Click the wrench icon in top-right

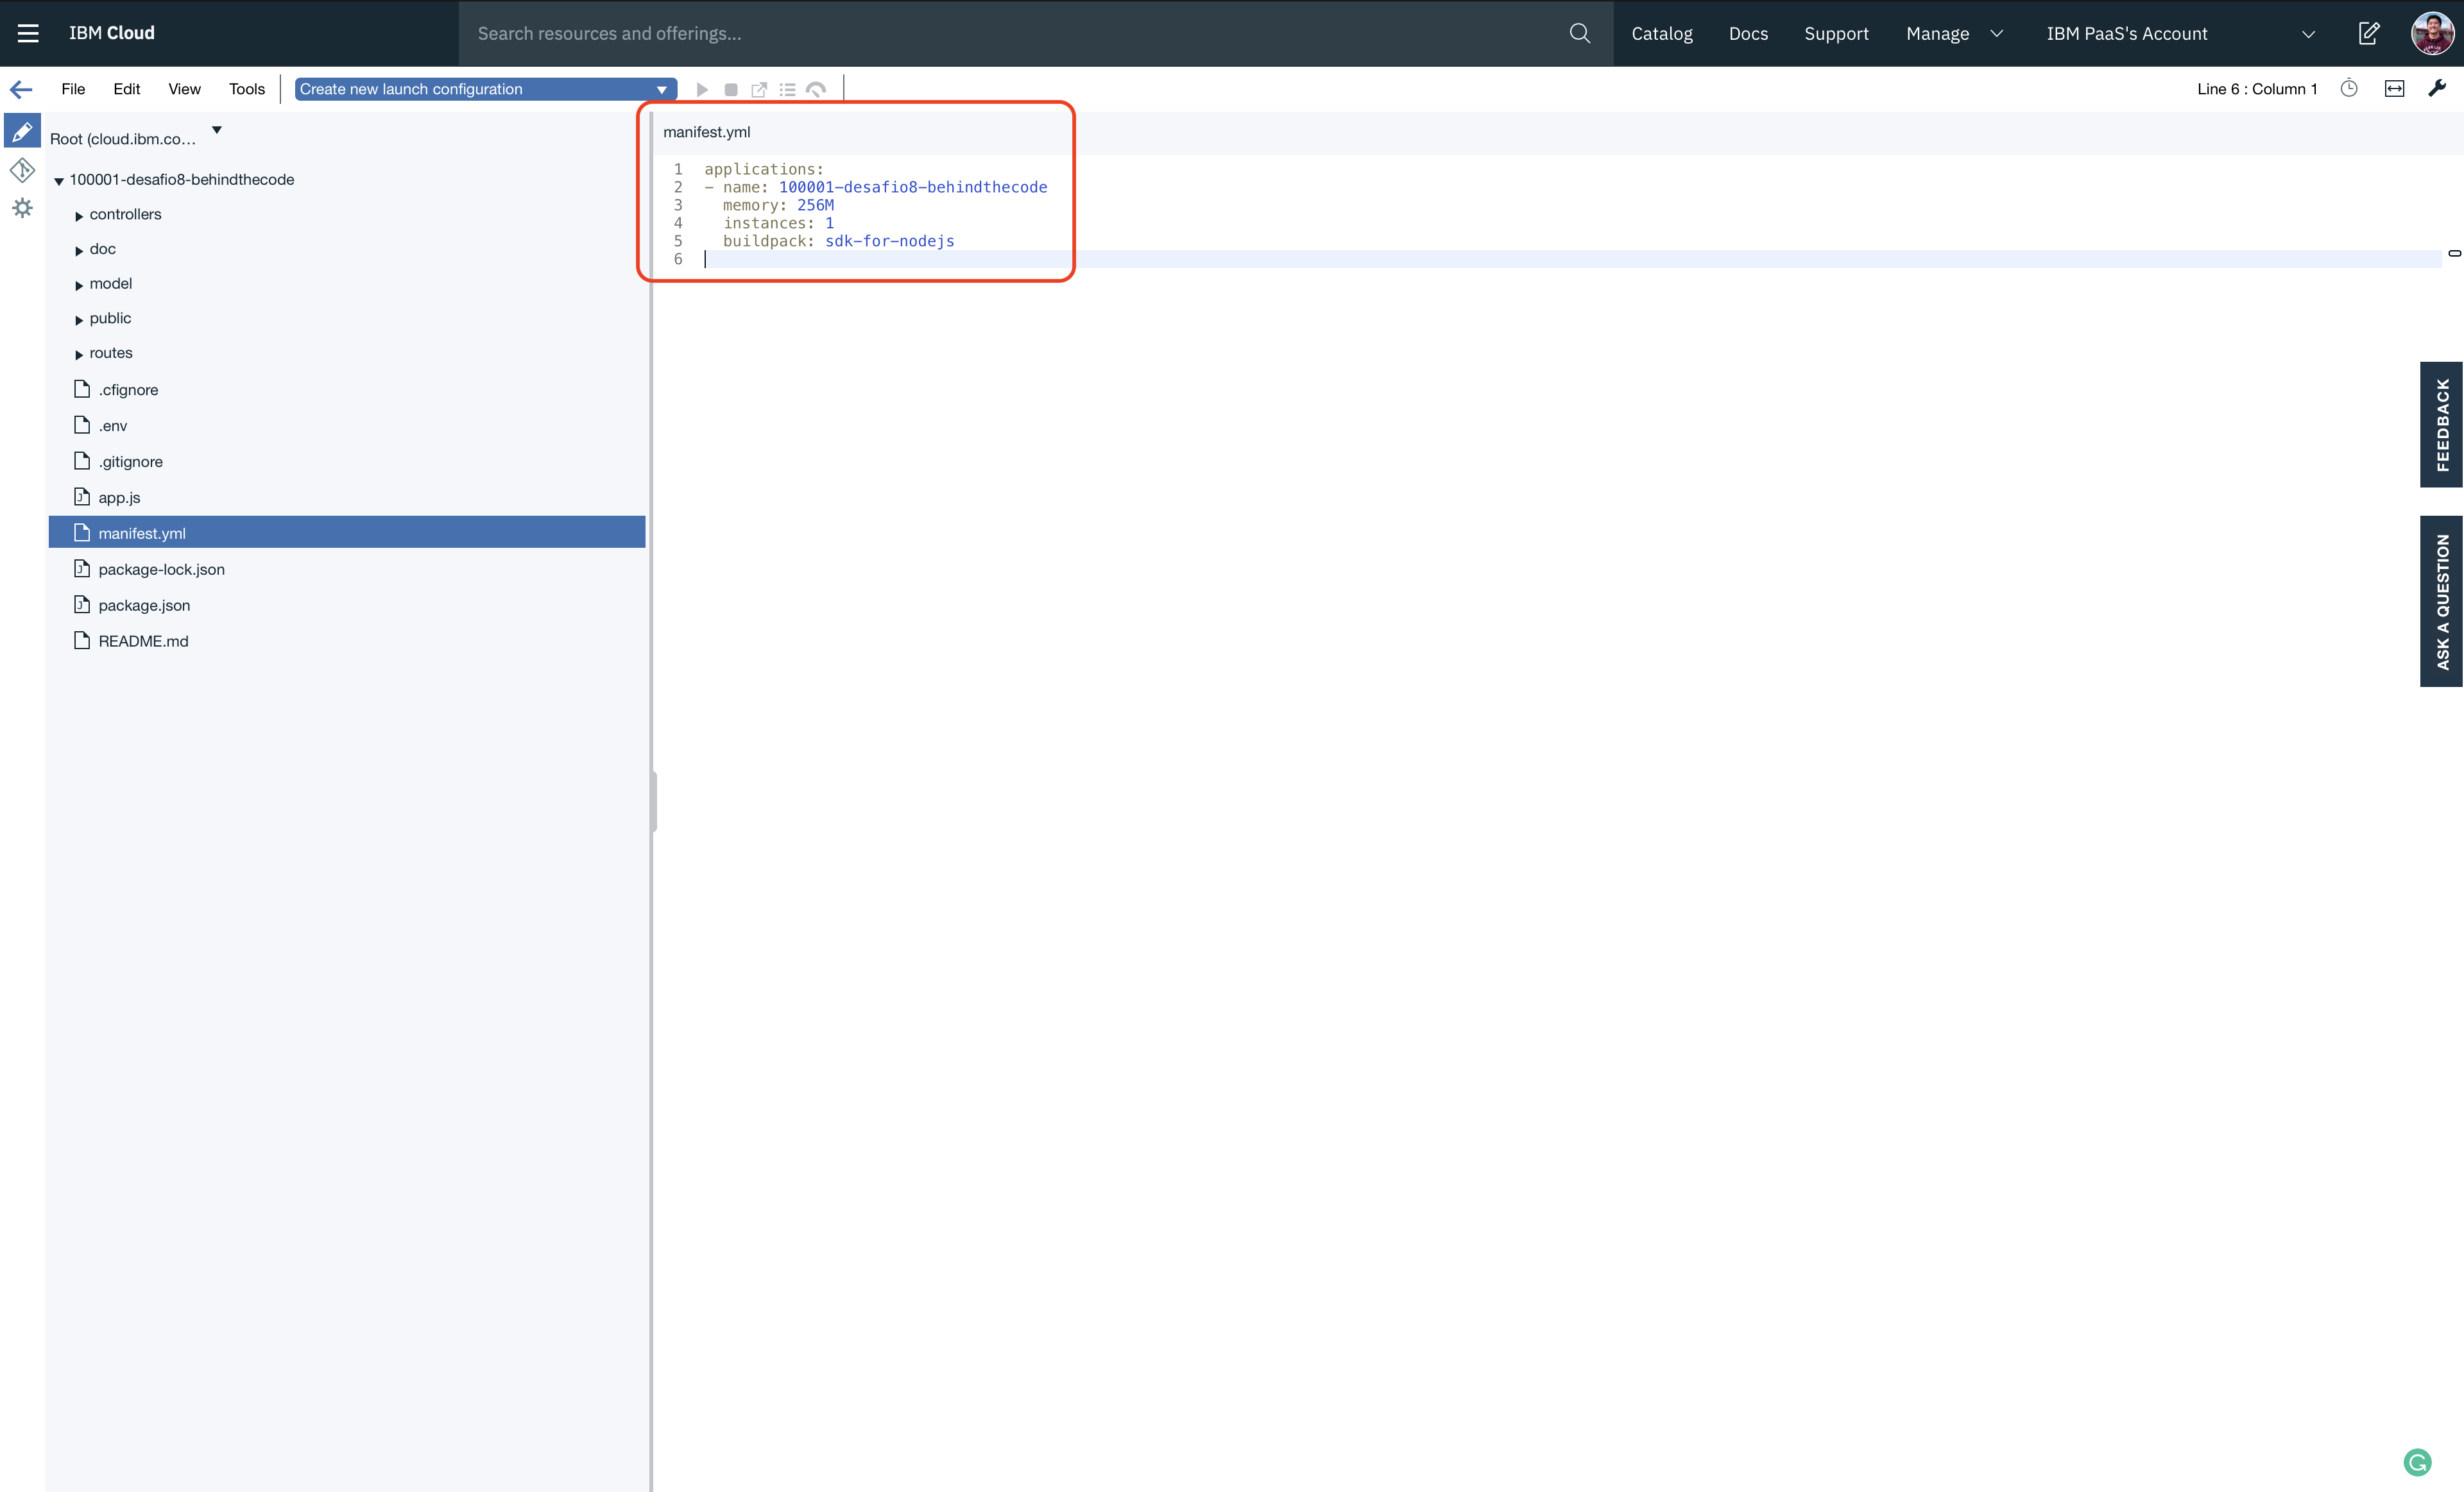2437,89
